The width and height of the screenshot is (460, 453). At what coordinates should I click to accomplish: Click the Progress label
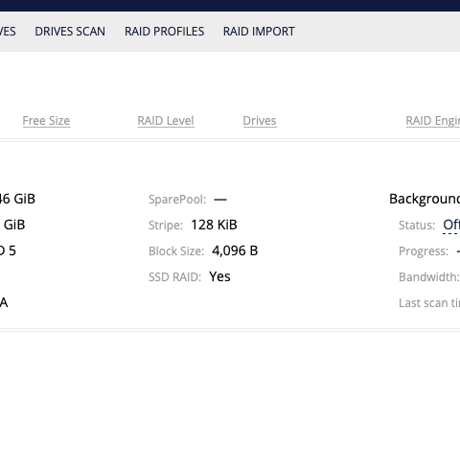tap(424, 251)
